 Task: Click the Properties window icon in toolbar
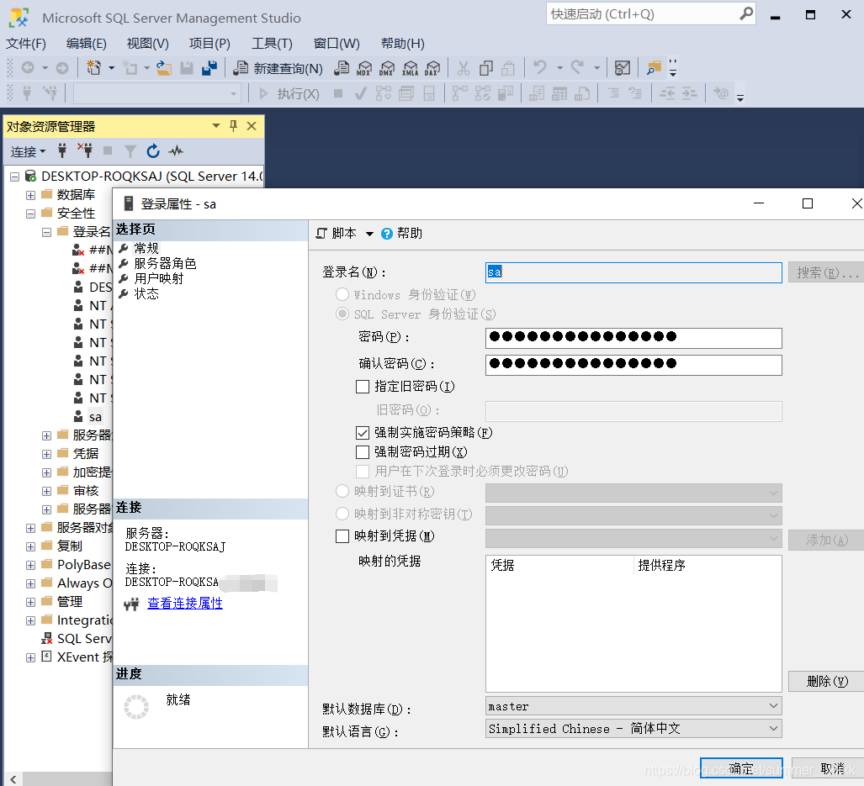point(622,68)
